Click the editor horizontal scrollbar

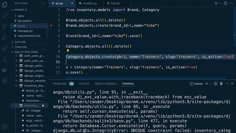[146, 78]
